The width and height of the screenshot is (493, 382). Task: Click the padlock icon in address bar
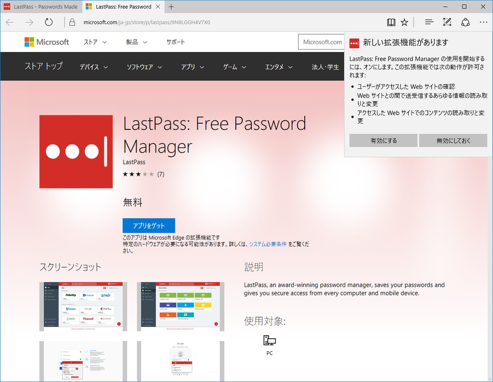point(72,22)
